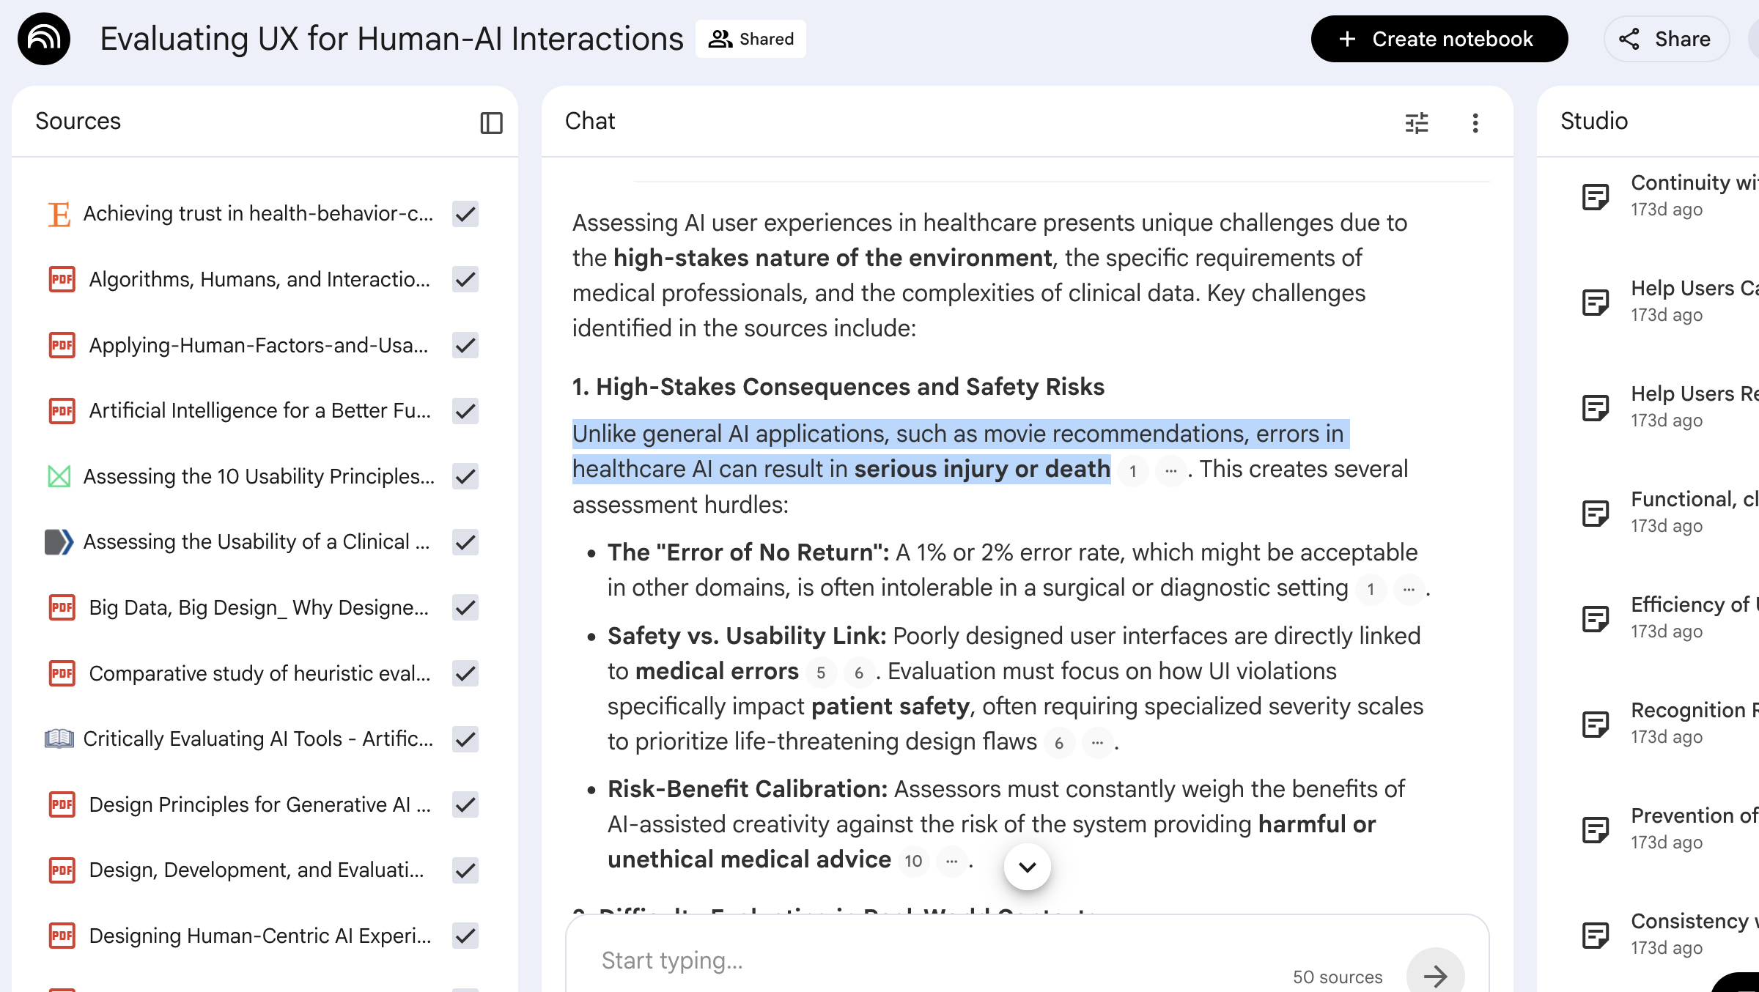
Task: Collapse the Sources panel icon
Action: coord(491,122)
